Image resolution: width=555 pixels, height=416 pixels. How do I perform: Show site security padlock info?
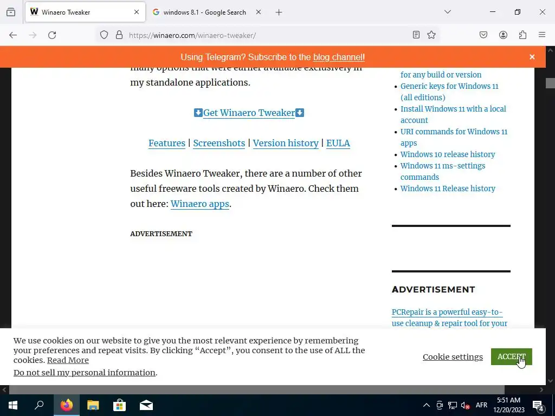(x=119, y=35)
